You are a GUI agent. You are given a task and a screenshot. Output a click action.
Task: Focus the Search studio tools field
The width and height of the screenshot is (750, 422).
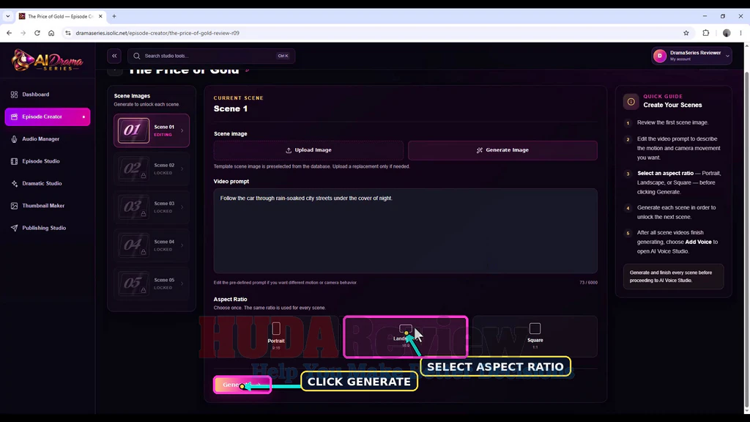[211, 56]
